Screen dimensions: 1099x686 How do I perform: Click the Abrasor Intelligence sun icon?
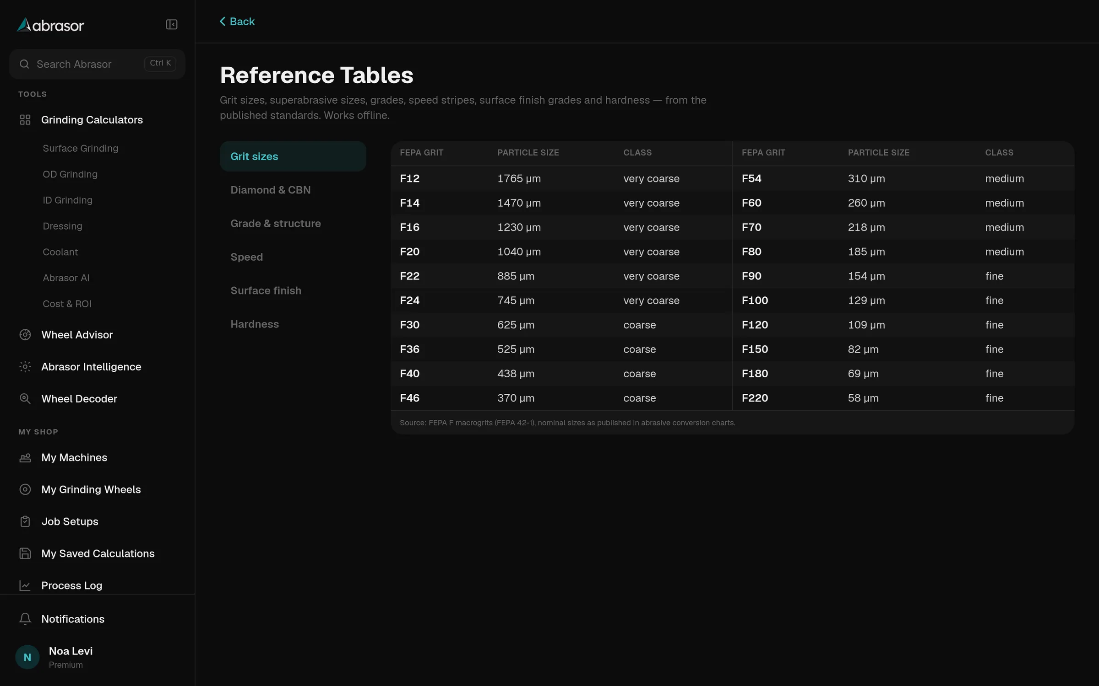(25, 367)
